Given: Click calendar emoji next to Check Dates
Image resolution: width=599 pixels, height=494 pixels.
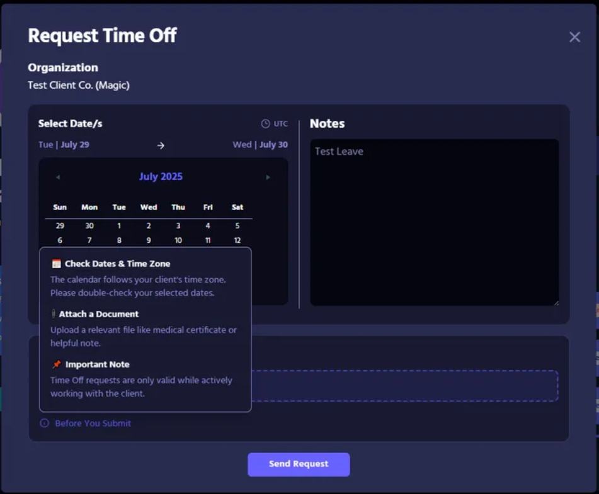Looking at the screenshot, I should 57,264.
